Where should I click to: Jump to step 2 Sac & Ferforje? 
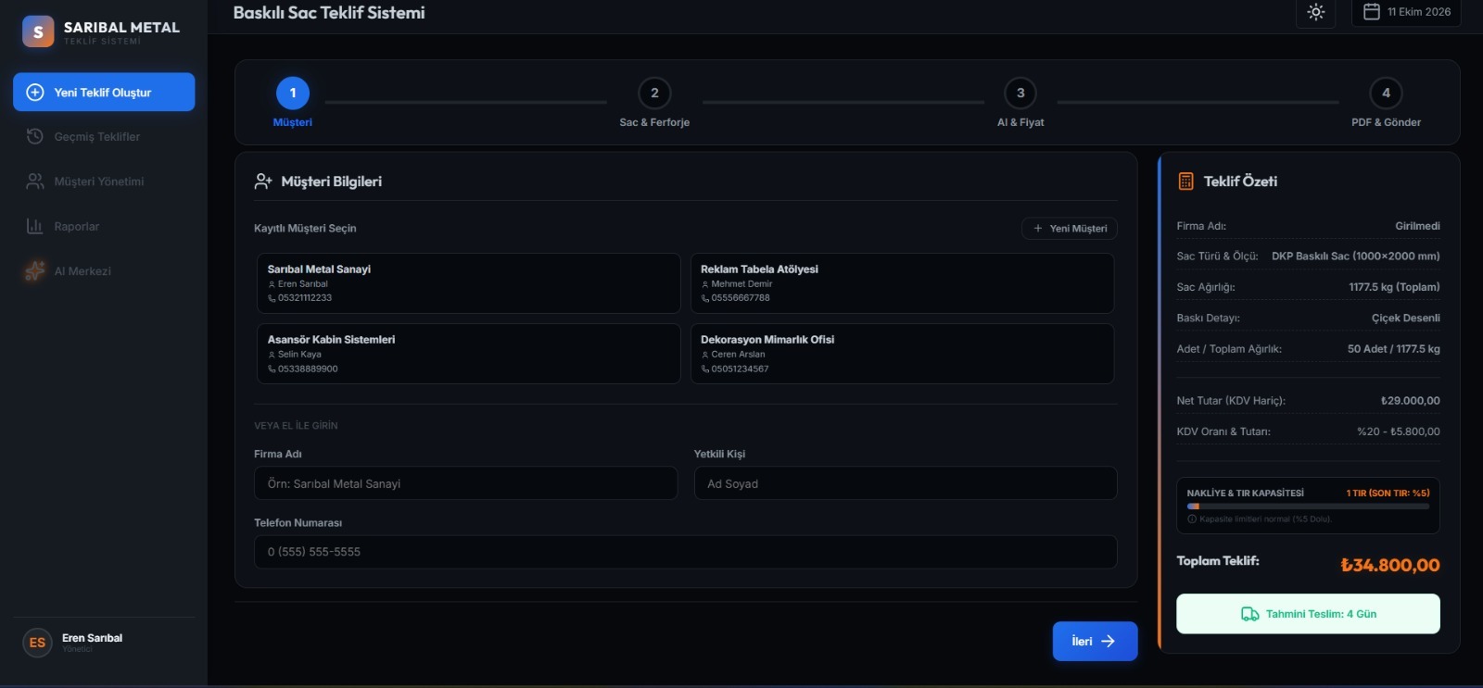(654, 93)
